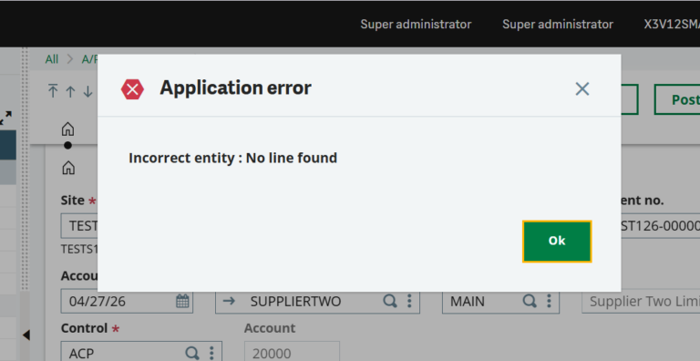The height and width of the screenshot is (361, 700).
Task: Click the Site input field
Action: 79,226
